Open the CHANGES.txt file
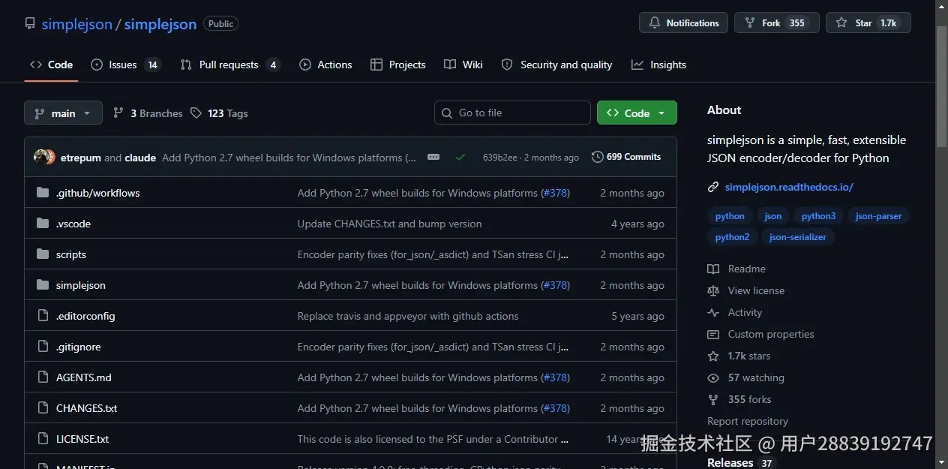The image size is (948, 469). (87, 408)
